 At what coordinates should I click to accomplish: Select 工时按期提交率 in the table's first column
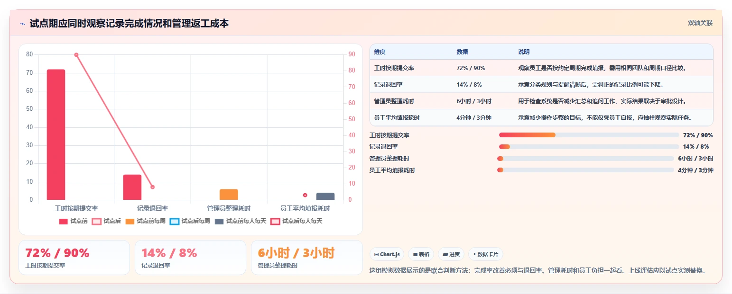[394, 68]
